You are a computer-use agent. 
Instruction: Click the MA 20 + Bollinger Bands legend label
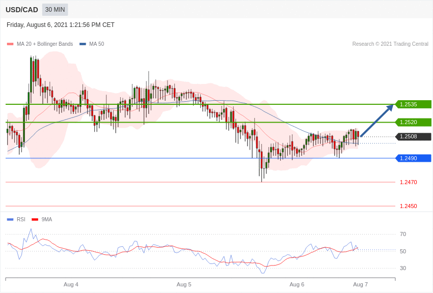coord(45,44)
